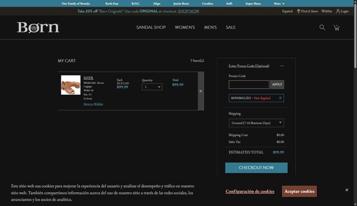Click the Born logo
The height and width of the screenshot is (206, 357).
tap(38, 27)
